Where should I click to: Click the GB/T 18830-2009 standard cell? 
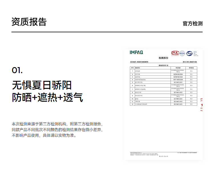pyautogui.click(x=178, y=79)
